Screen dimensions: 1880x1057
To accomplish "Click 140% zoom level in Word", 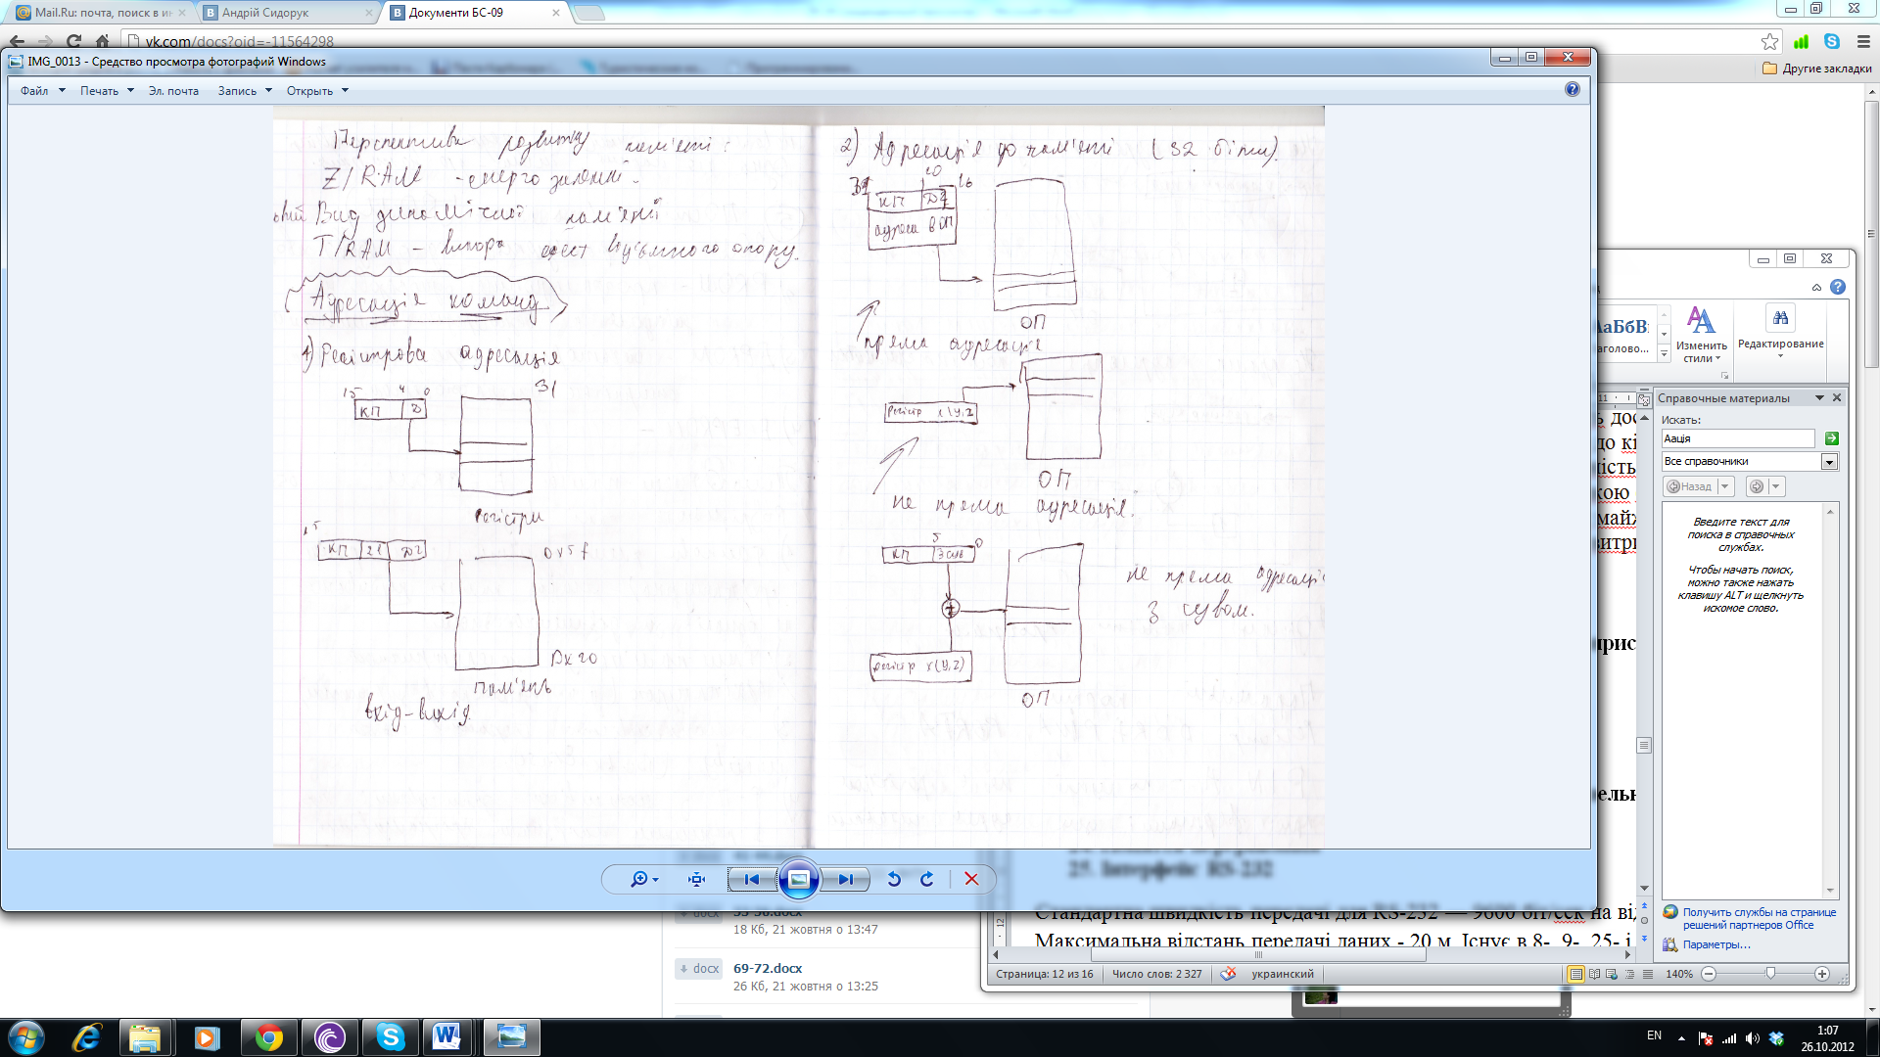I will point(1679,974).
